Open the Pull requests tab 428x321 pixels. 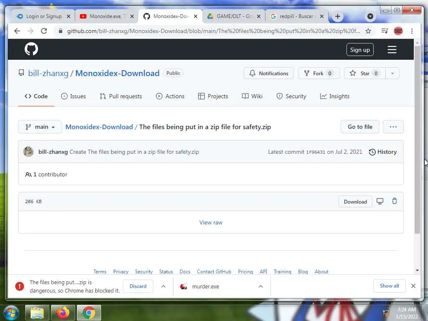tap(121, 97)
